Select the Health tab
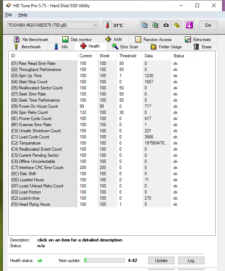The image size is (225, 271). tap(90, 46)
